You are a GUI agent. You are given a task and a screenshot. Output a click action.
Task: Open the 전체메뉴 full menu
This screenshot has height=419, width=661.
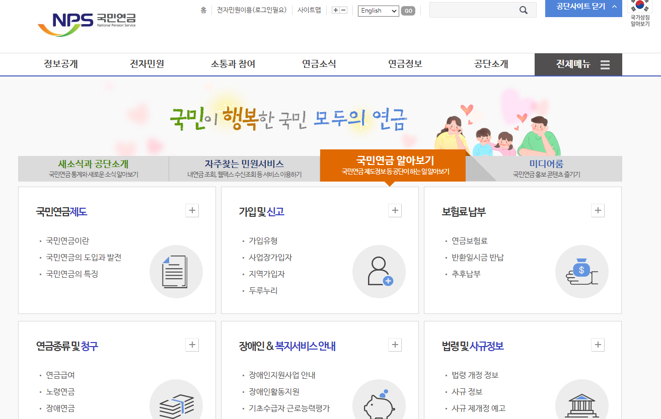[578, 64]
